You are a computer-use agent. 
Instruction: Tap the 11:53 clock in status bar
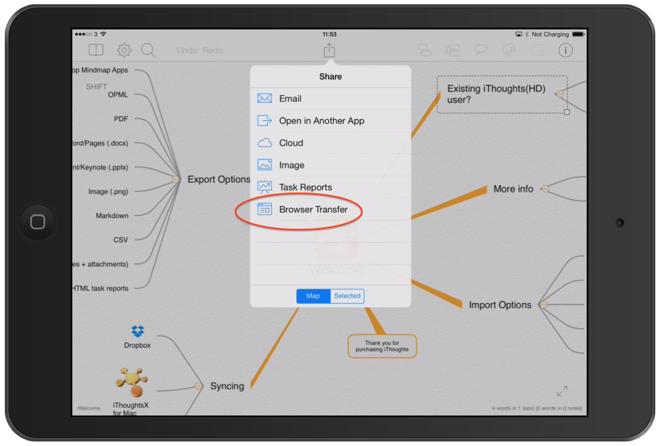329,34
